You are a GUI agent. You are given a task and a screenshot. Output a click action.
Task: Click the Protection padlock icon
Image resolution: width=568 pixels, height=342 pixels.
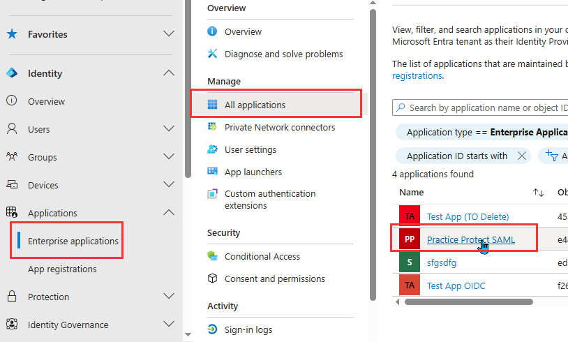point(12,296)
